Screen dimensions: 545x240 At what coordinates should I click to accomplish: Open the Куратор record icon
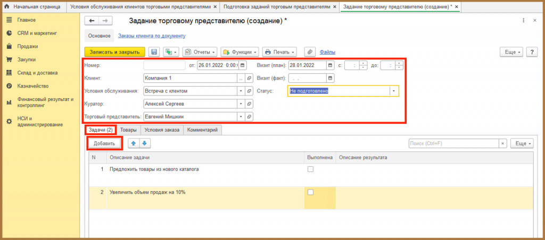(x=249, y=104)
